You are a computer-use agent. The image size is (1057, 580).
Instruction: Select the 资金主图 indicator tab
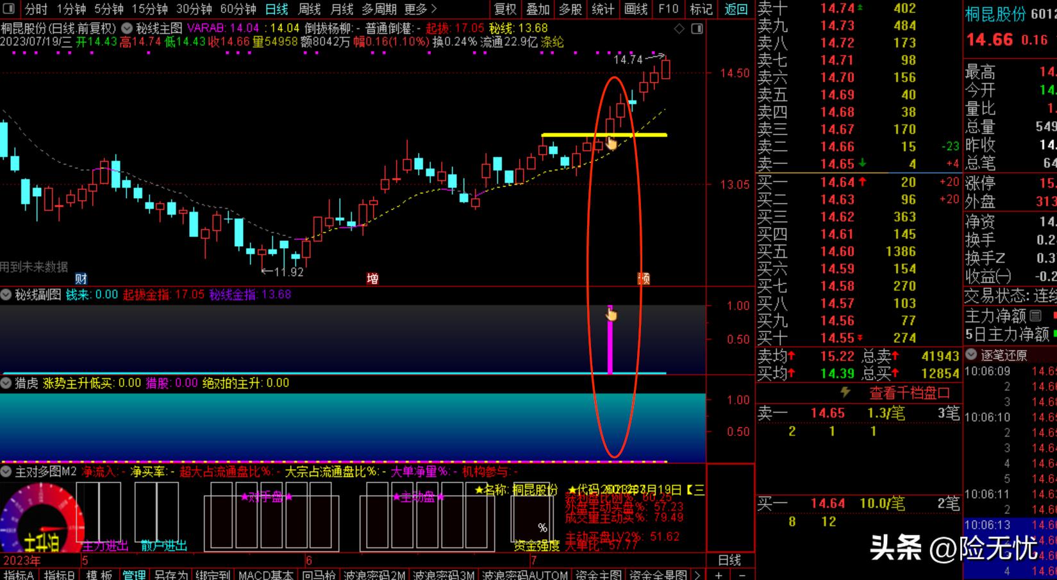coord(598,575)
